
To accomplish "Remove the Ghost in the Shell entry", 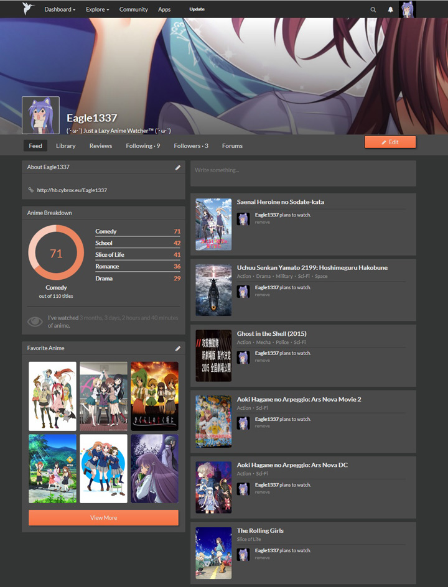I will pos(262,361).
